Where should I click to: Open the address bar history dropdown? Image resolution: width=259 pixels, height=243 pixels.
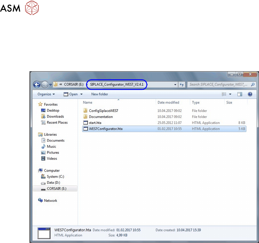coord(175,85)
